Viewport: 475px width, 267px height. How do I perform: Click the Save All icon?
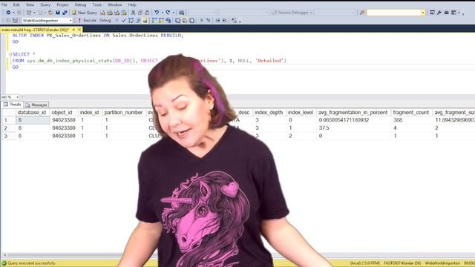[65, 13]
